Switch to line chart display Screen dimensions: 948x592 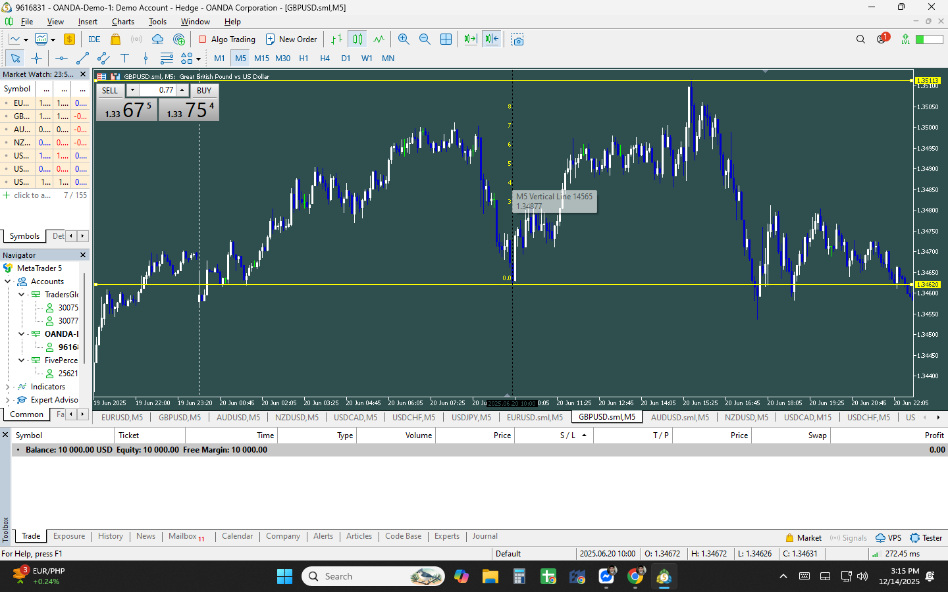click(x=379, y=39)
